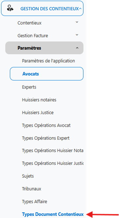119x218 pixels.
Task: Select Types Opérations Huissier Justice entry
Action: (x=53, y=163)
